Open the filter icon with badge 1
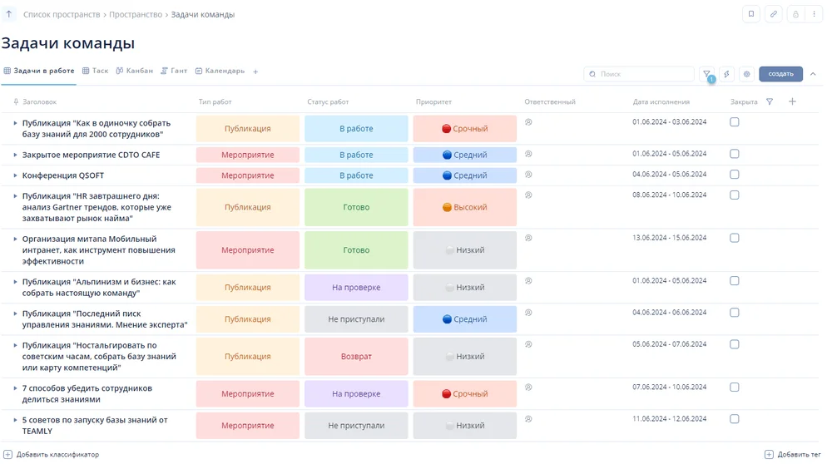 click(706, 74)
